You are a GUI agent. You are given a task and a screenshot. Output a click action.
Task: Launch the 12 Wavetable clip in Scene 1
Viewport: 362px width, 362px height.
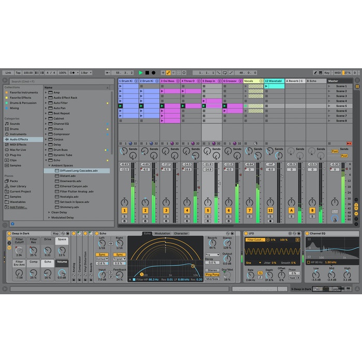[267, 86]
